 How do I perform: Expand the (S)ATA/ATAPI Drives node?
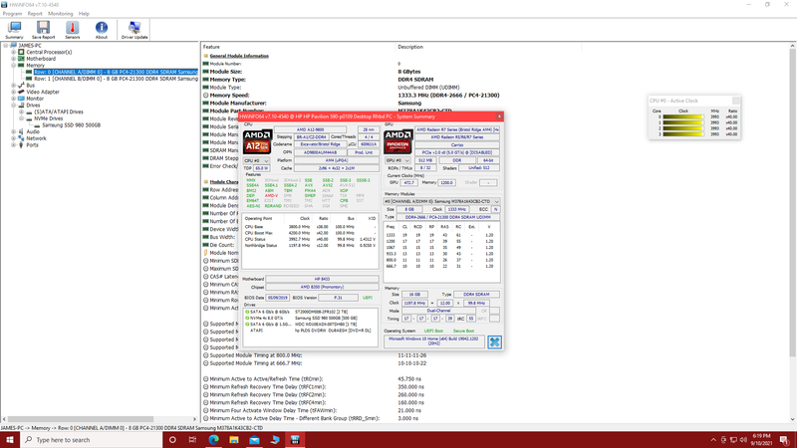(21, 112)
